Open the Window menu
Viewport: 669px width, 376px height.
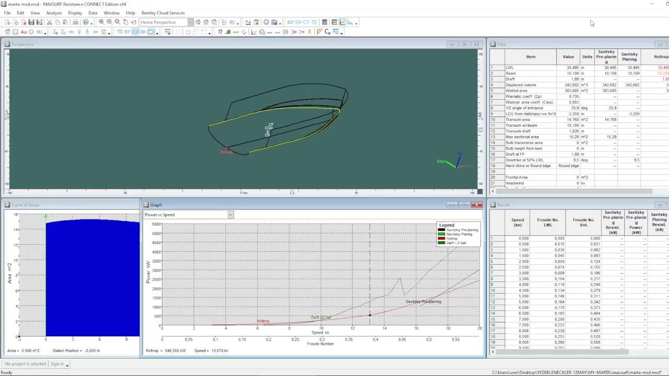[111, 13]
